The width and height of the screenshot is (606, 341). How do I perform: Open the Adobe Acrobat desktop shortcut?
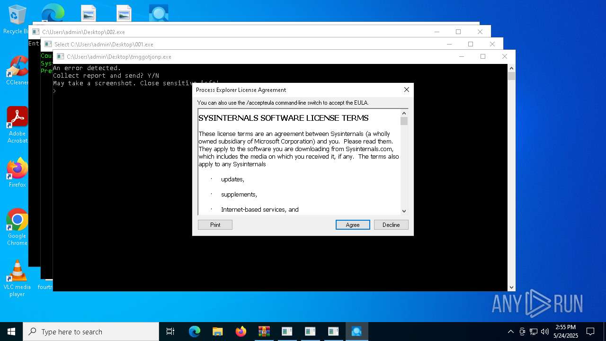17,125
